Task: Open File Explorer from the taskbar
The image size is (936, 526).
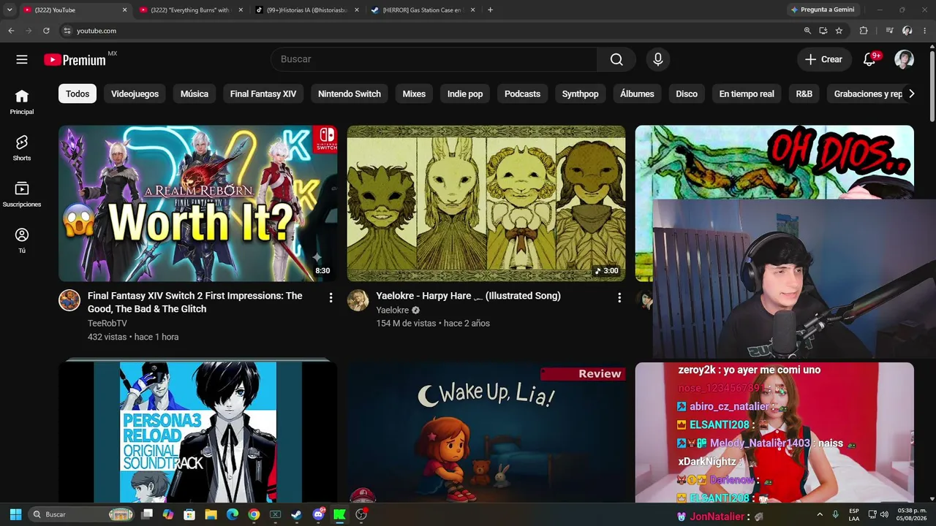Action: [211, 514]
